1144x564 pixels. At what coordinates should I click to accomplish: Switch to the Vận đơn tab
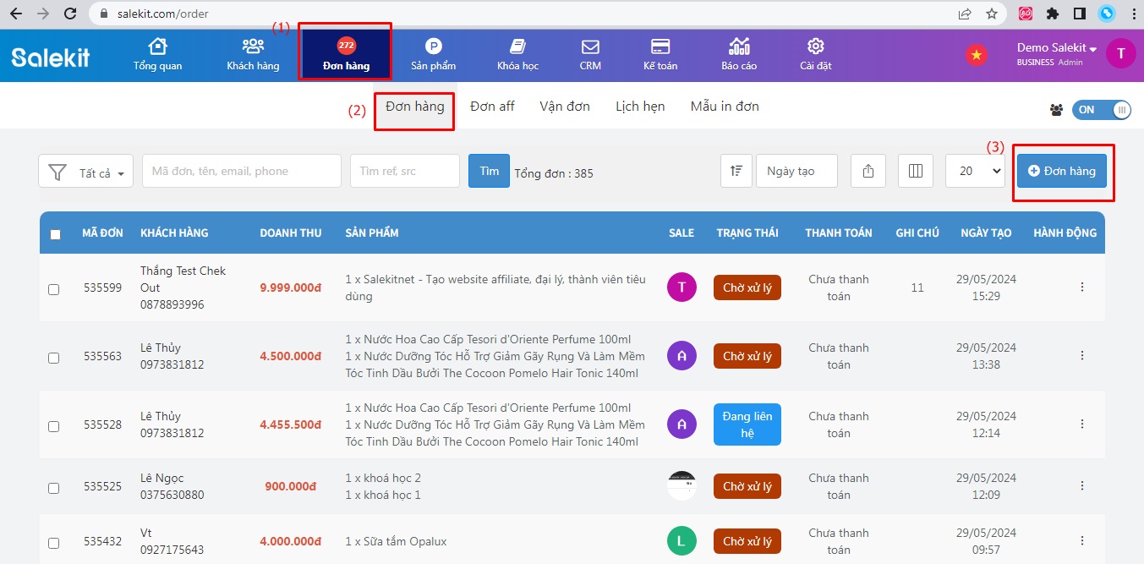tap(565, 107)
